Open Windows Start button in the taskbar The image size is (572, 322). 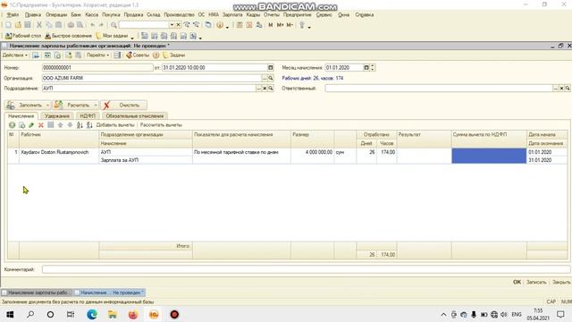point(10,314)
